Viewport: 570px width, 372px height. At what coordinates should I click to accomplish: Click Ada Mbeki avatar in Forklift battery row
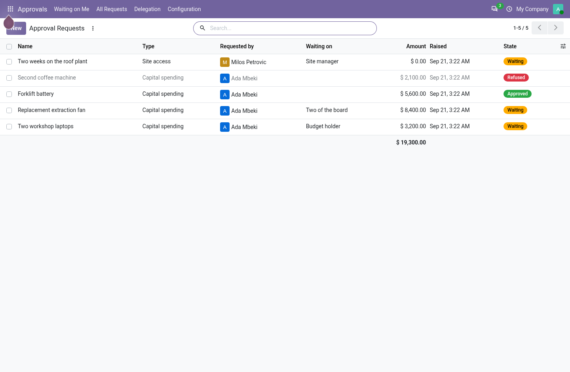225,95
